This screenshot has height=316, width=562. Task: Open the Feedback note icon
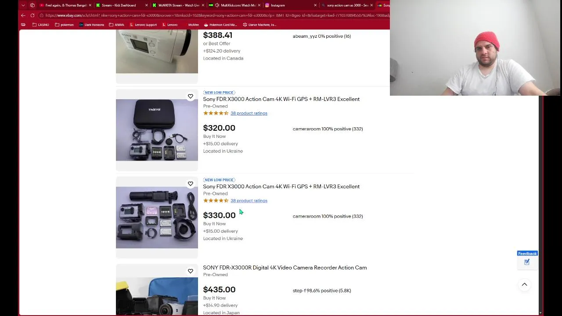(x=527, y=262)
